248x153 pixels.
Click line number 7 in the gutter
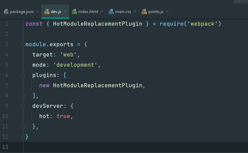(x=7, y=86)
